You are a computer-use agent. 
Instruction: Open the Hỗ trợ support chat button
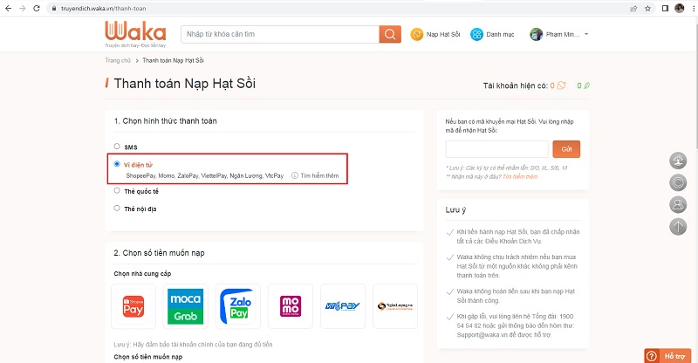pos(668,355)
